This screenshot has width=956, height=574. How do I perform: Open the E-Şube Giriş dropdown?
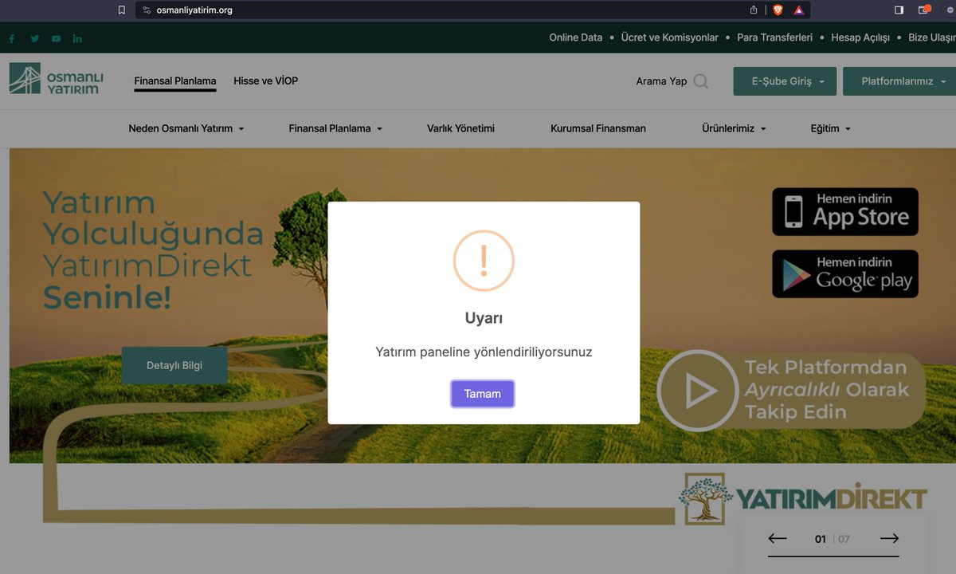point(785,81)
